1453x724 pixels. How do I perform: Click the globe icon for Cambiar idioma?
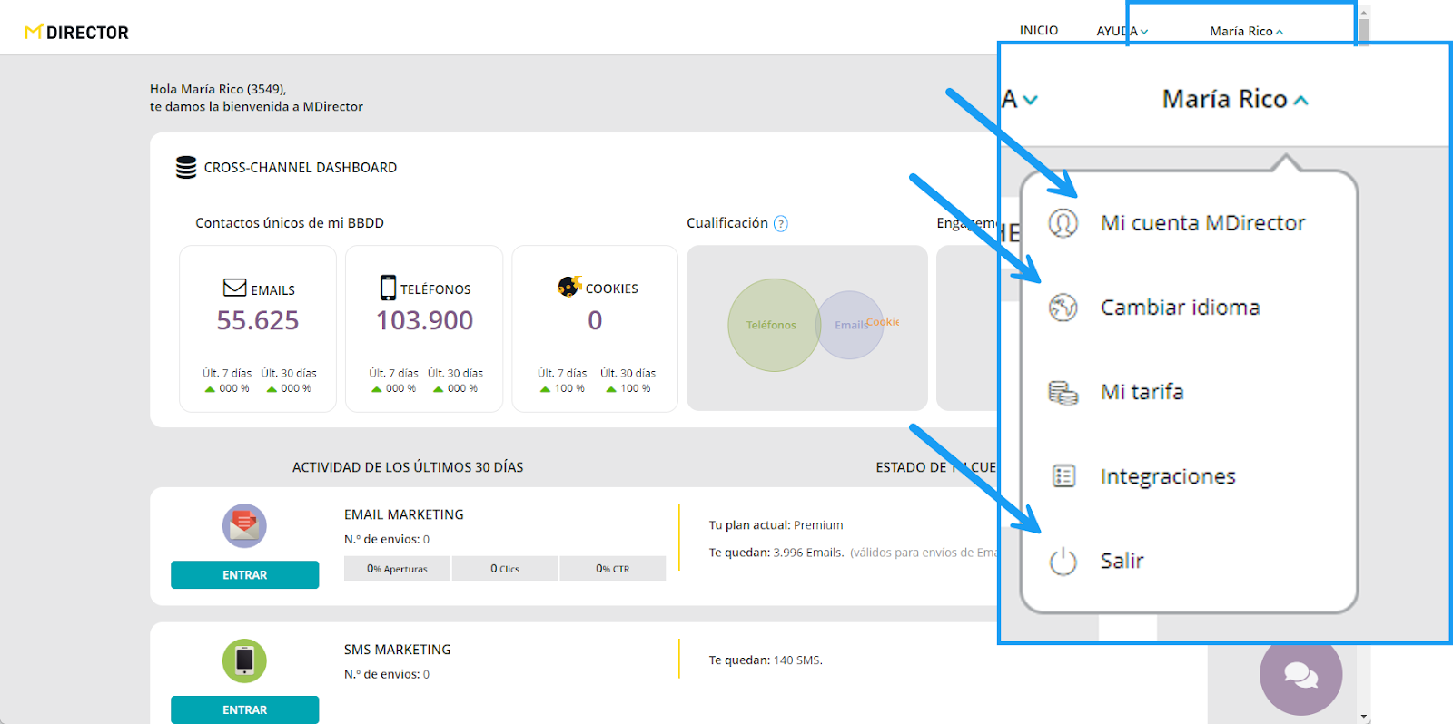[1063, 308]
